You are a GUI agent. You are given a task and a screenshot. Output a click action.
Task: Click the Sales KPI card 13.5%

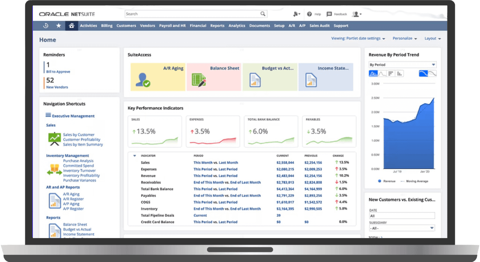[155, 131]
